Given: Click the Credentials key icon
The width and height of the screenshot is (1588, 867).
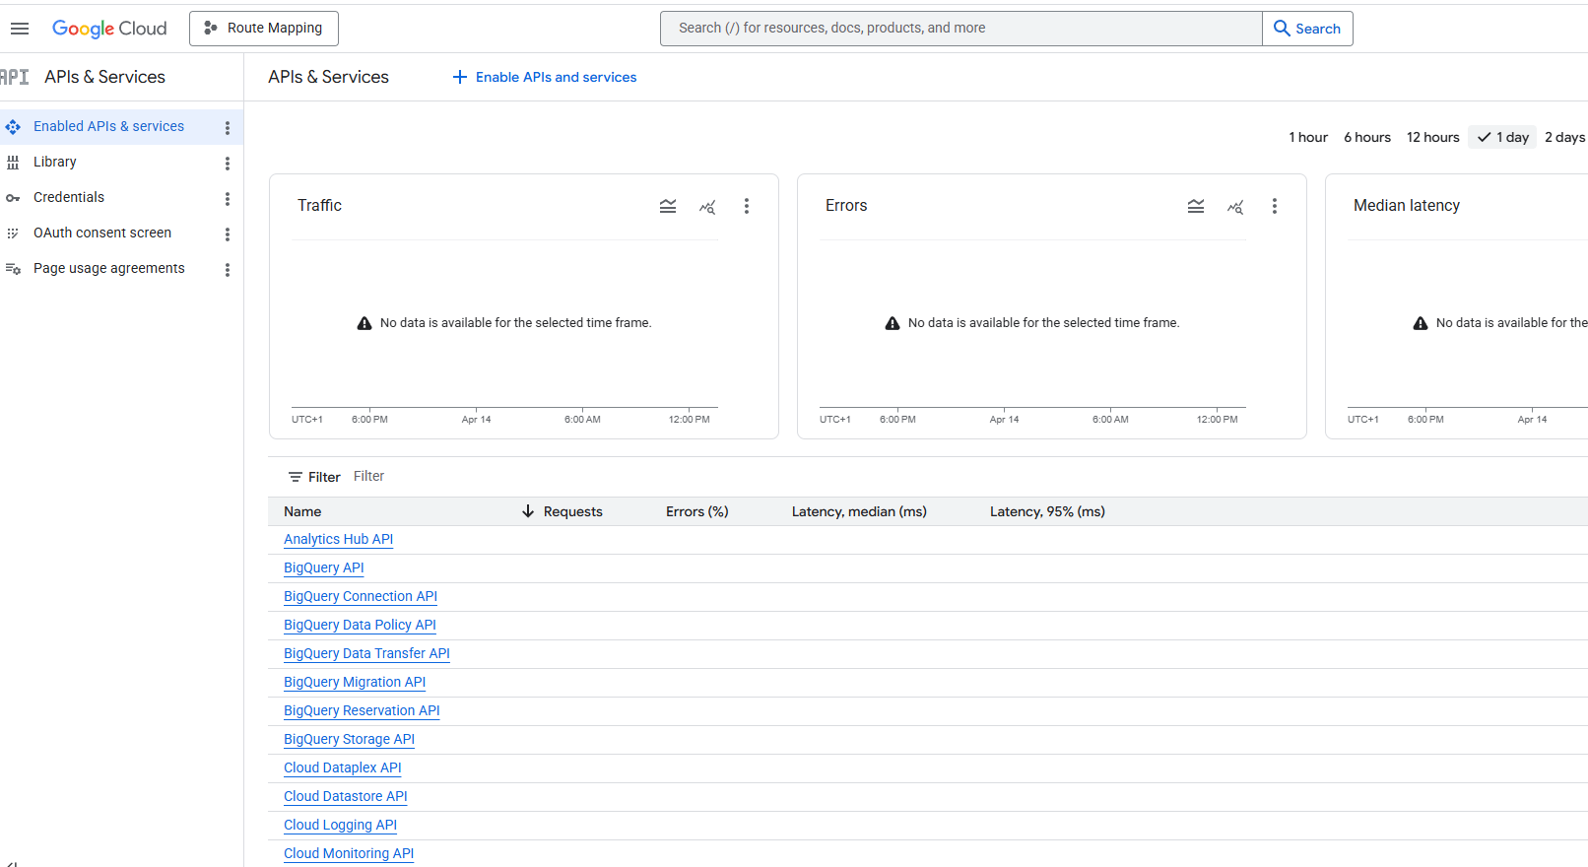Looking at the screenshot, I should (x=13, y=198).
